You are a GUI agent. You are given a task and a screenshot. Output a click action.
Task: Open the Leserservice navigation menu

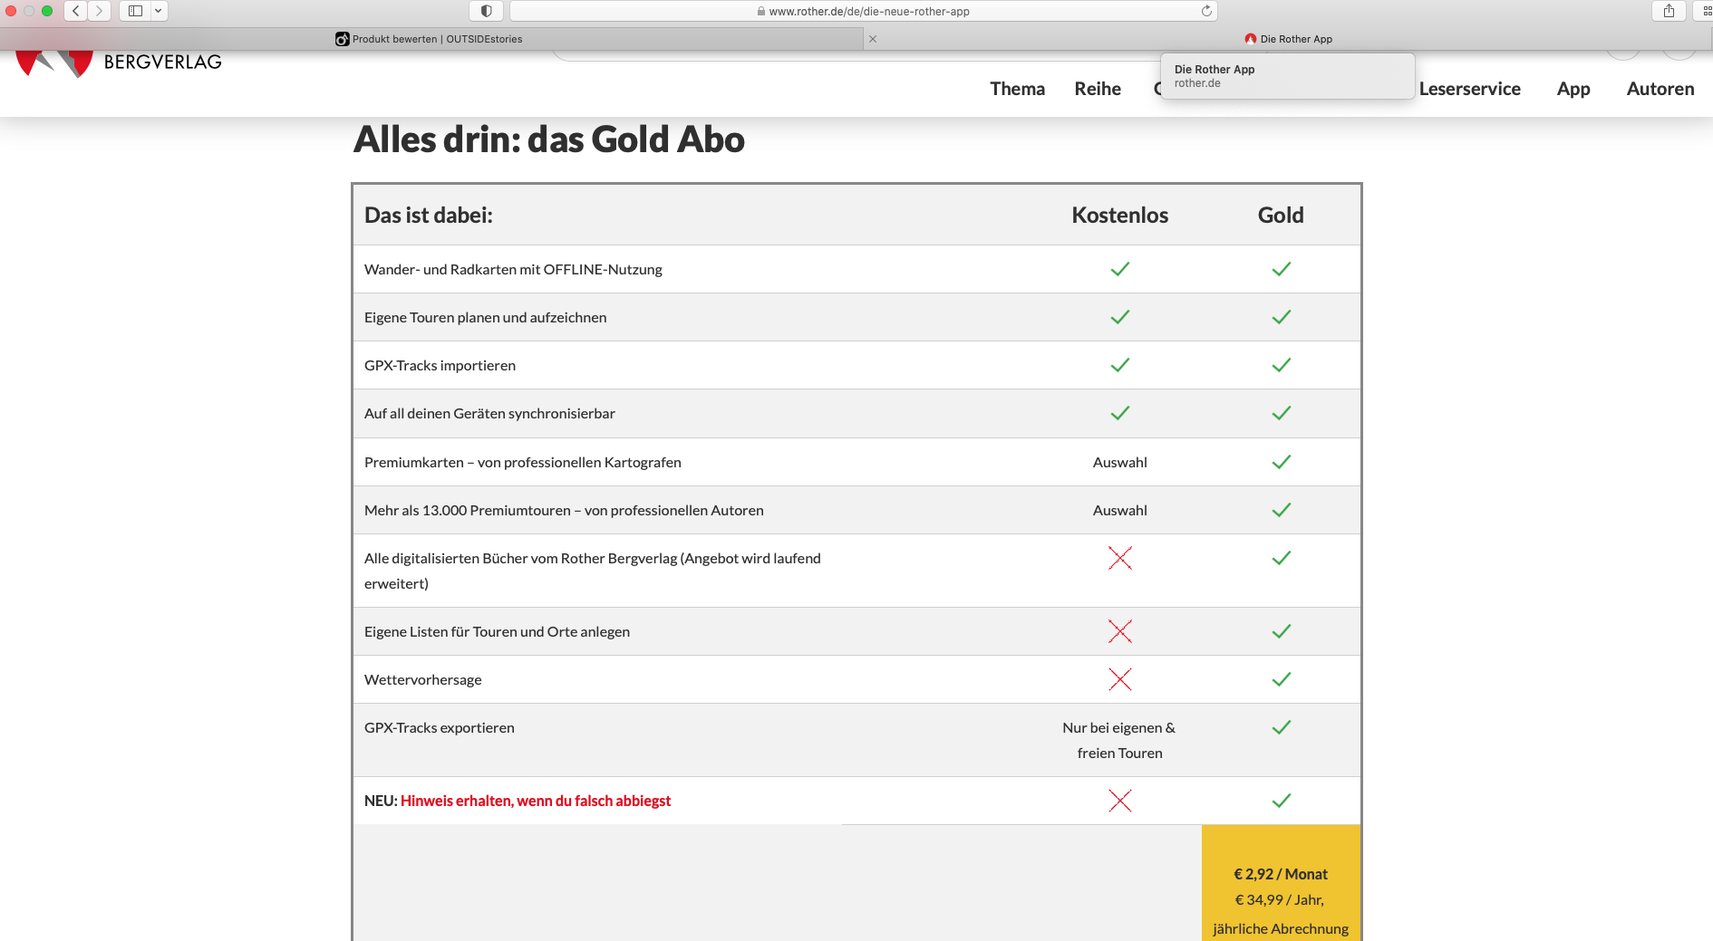[x=1470, y=89]
